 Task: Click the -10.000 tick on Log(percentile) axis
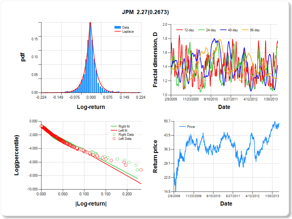pyautogui.click(x=32, y=189)
